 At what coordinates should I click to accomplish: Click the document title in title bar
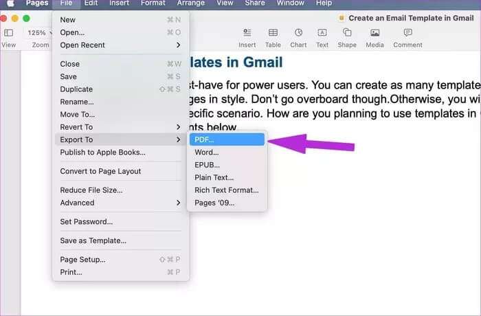pos(411,18)
